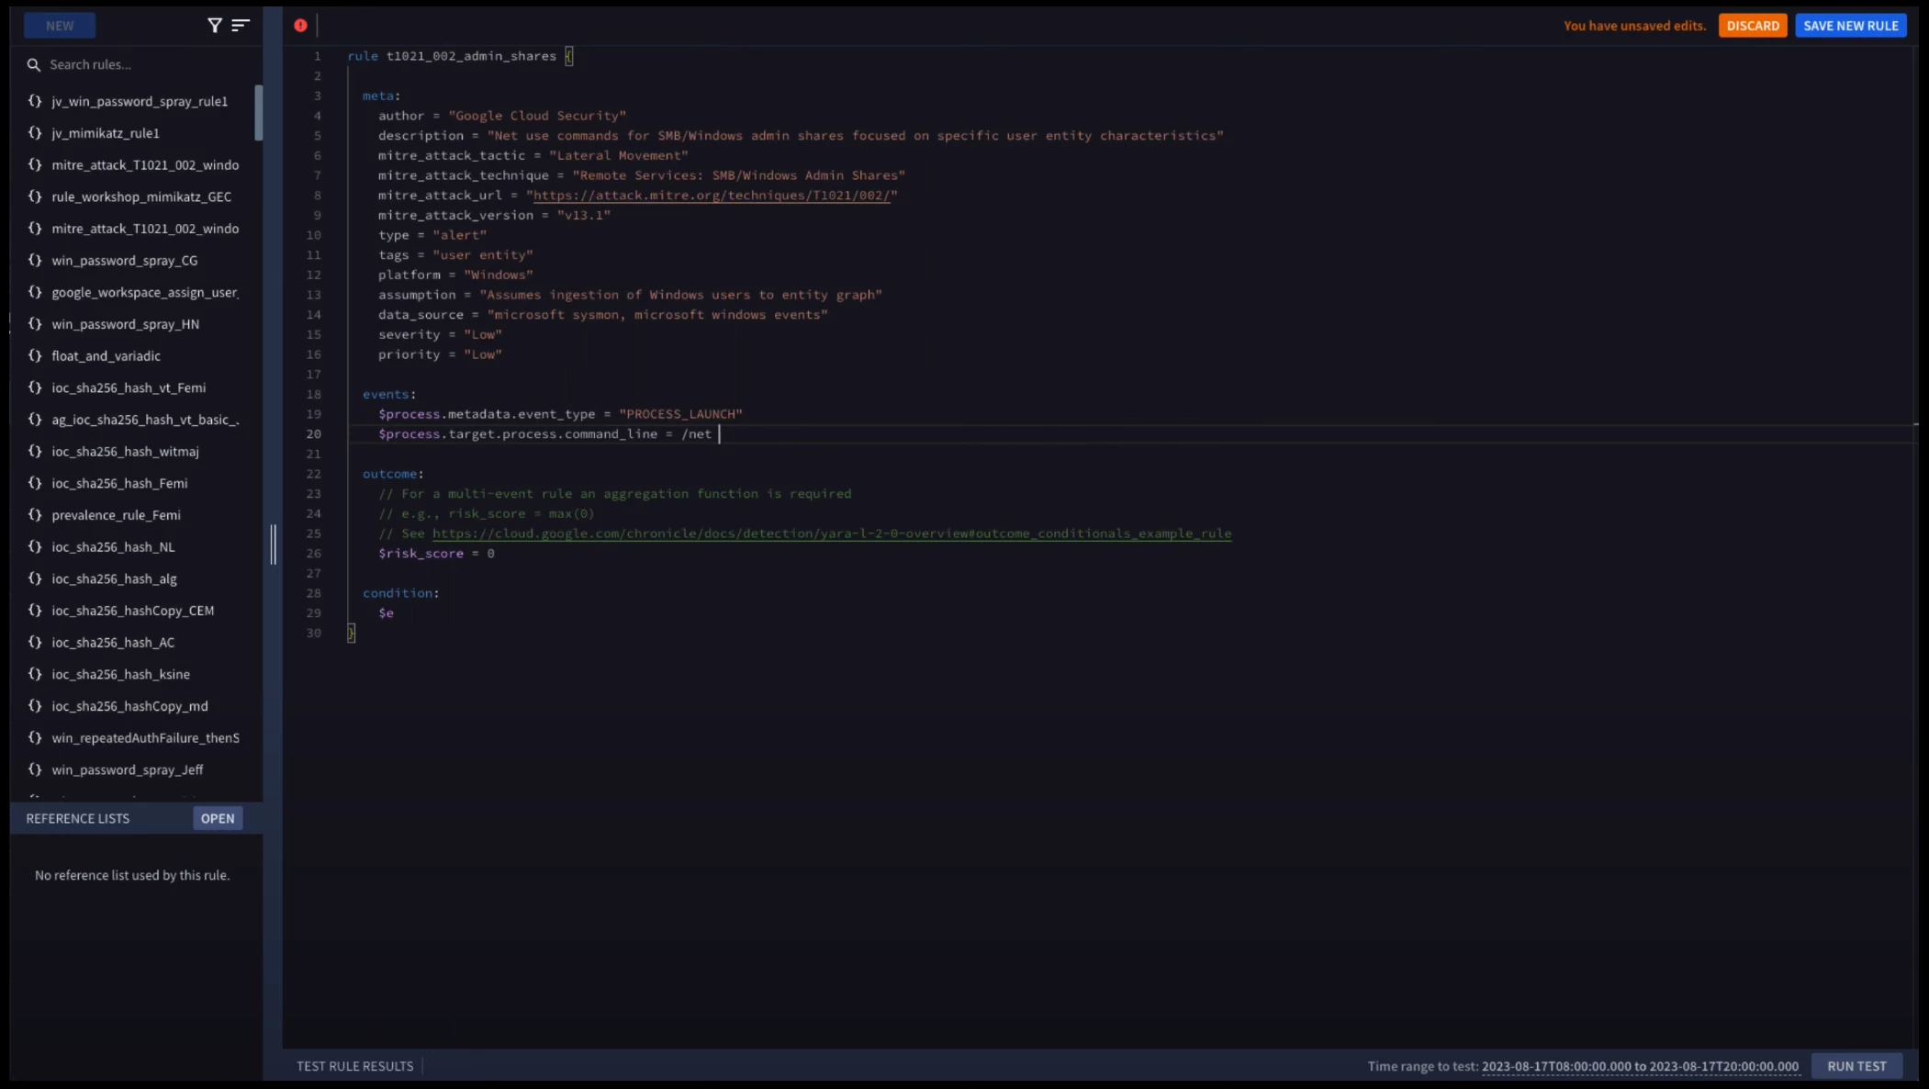Open the sort rules icon
Image resolution: width=1929 pixels, height=1089 pixels.
click(241, 26)
